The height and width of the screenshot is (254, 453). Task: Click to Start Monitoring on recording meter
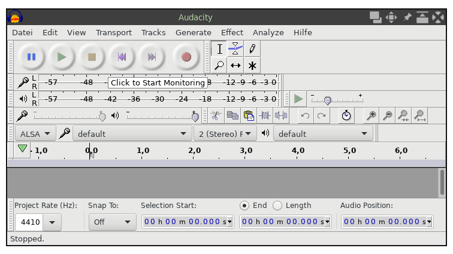point(158,82)
